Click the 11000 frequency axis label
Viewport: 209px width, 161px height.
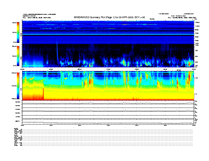tap(197, 26)
